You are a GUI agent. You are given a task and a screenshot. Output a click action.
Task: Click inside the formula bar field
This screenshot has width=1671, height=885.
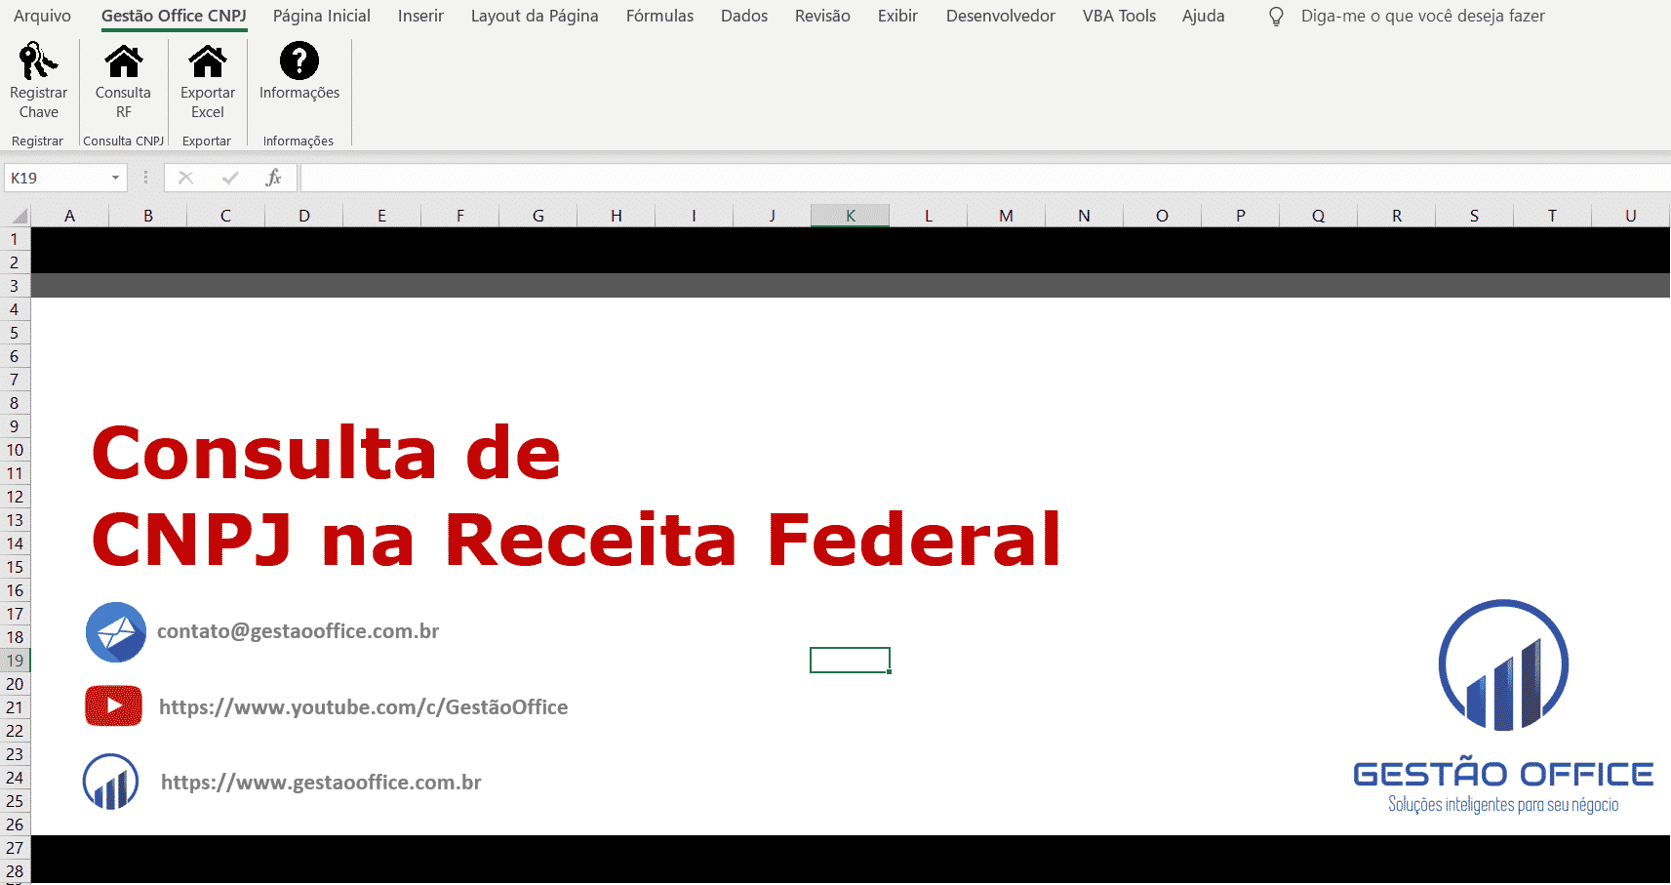pyautogui.click(x=975, y=178)
